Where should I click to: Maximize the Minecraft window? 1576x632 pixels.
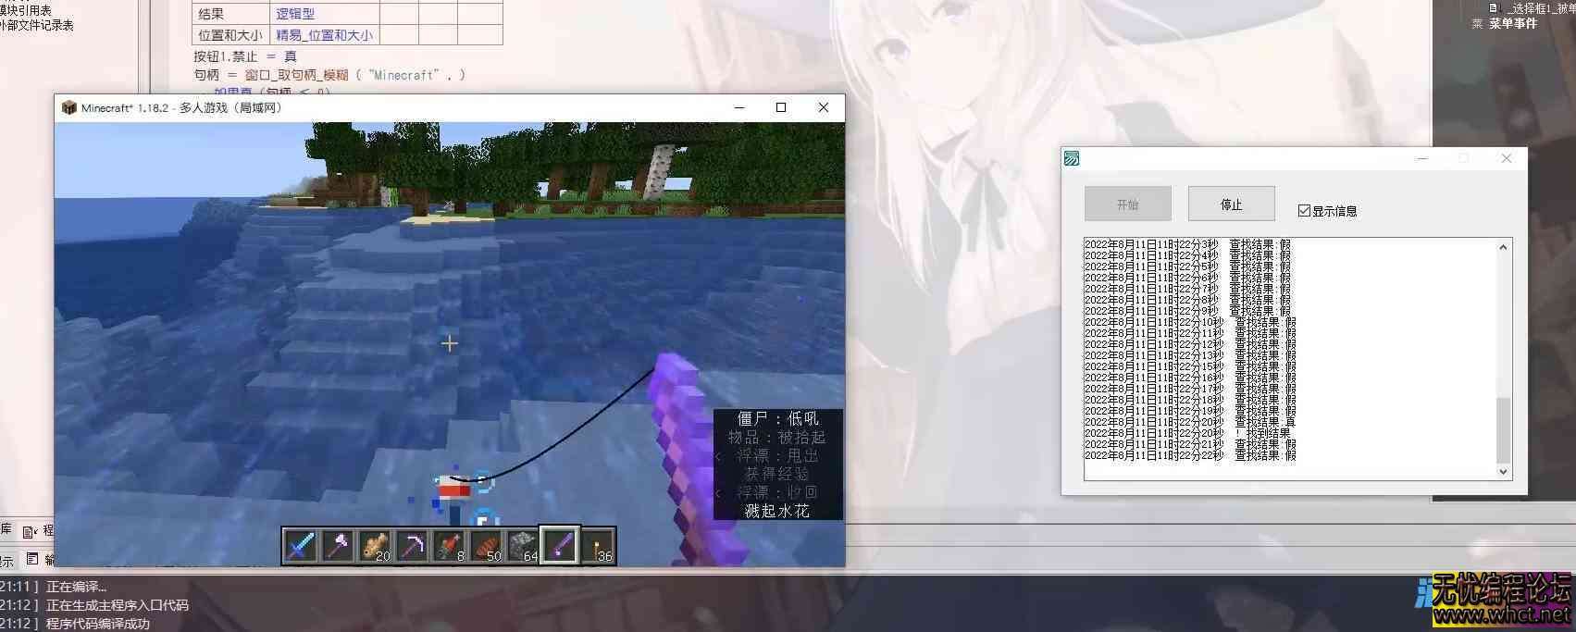point(781,108)
